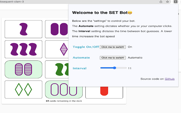The height and width of the screenshot is (113, 181).
Task: Bookmark this page with the star icon
Action: point(167,2)
